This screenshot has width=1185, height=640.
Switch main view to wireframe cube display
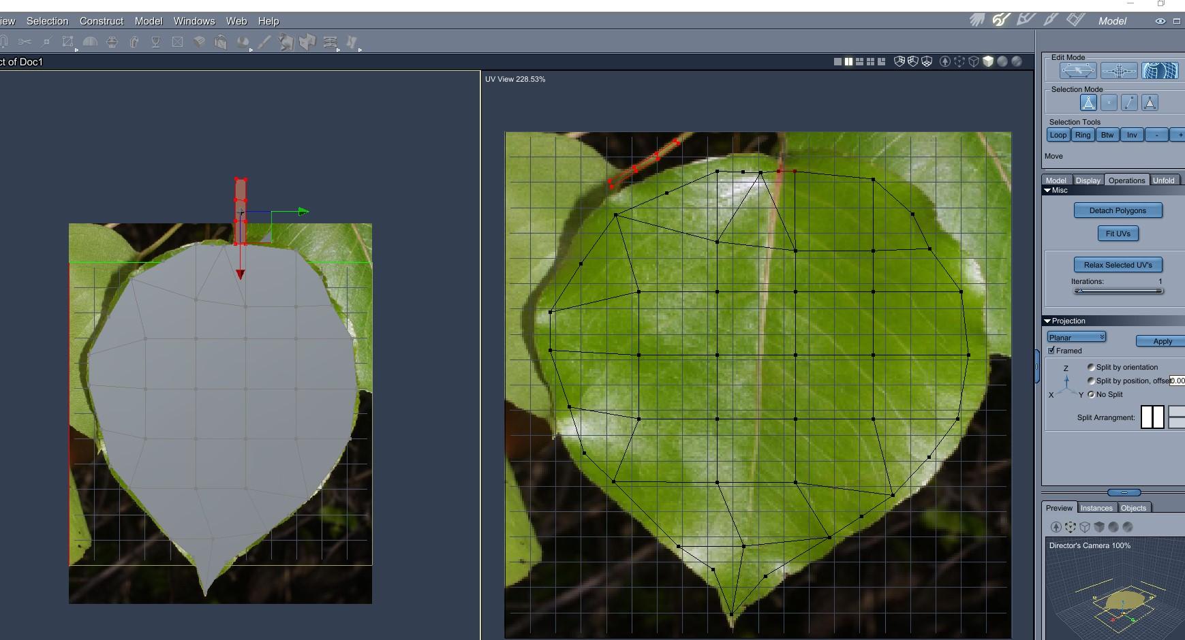[974, 61]
